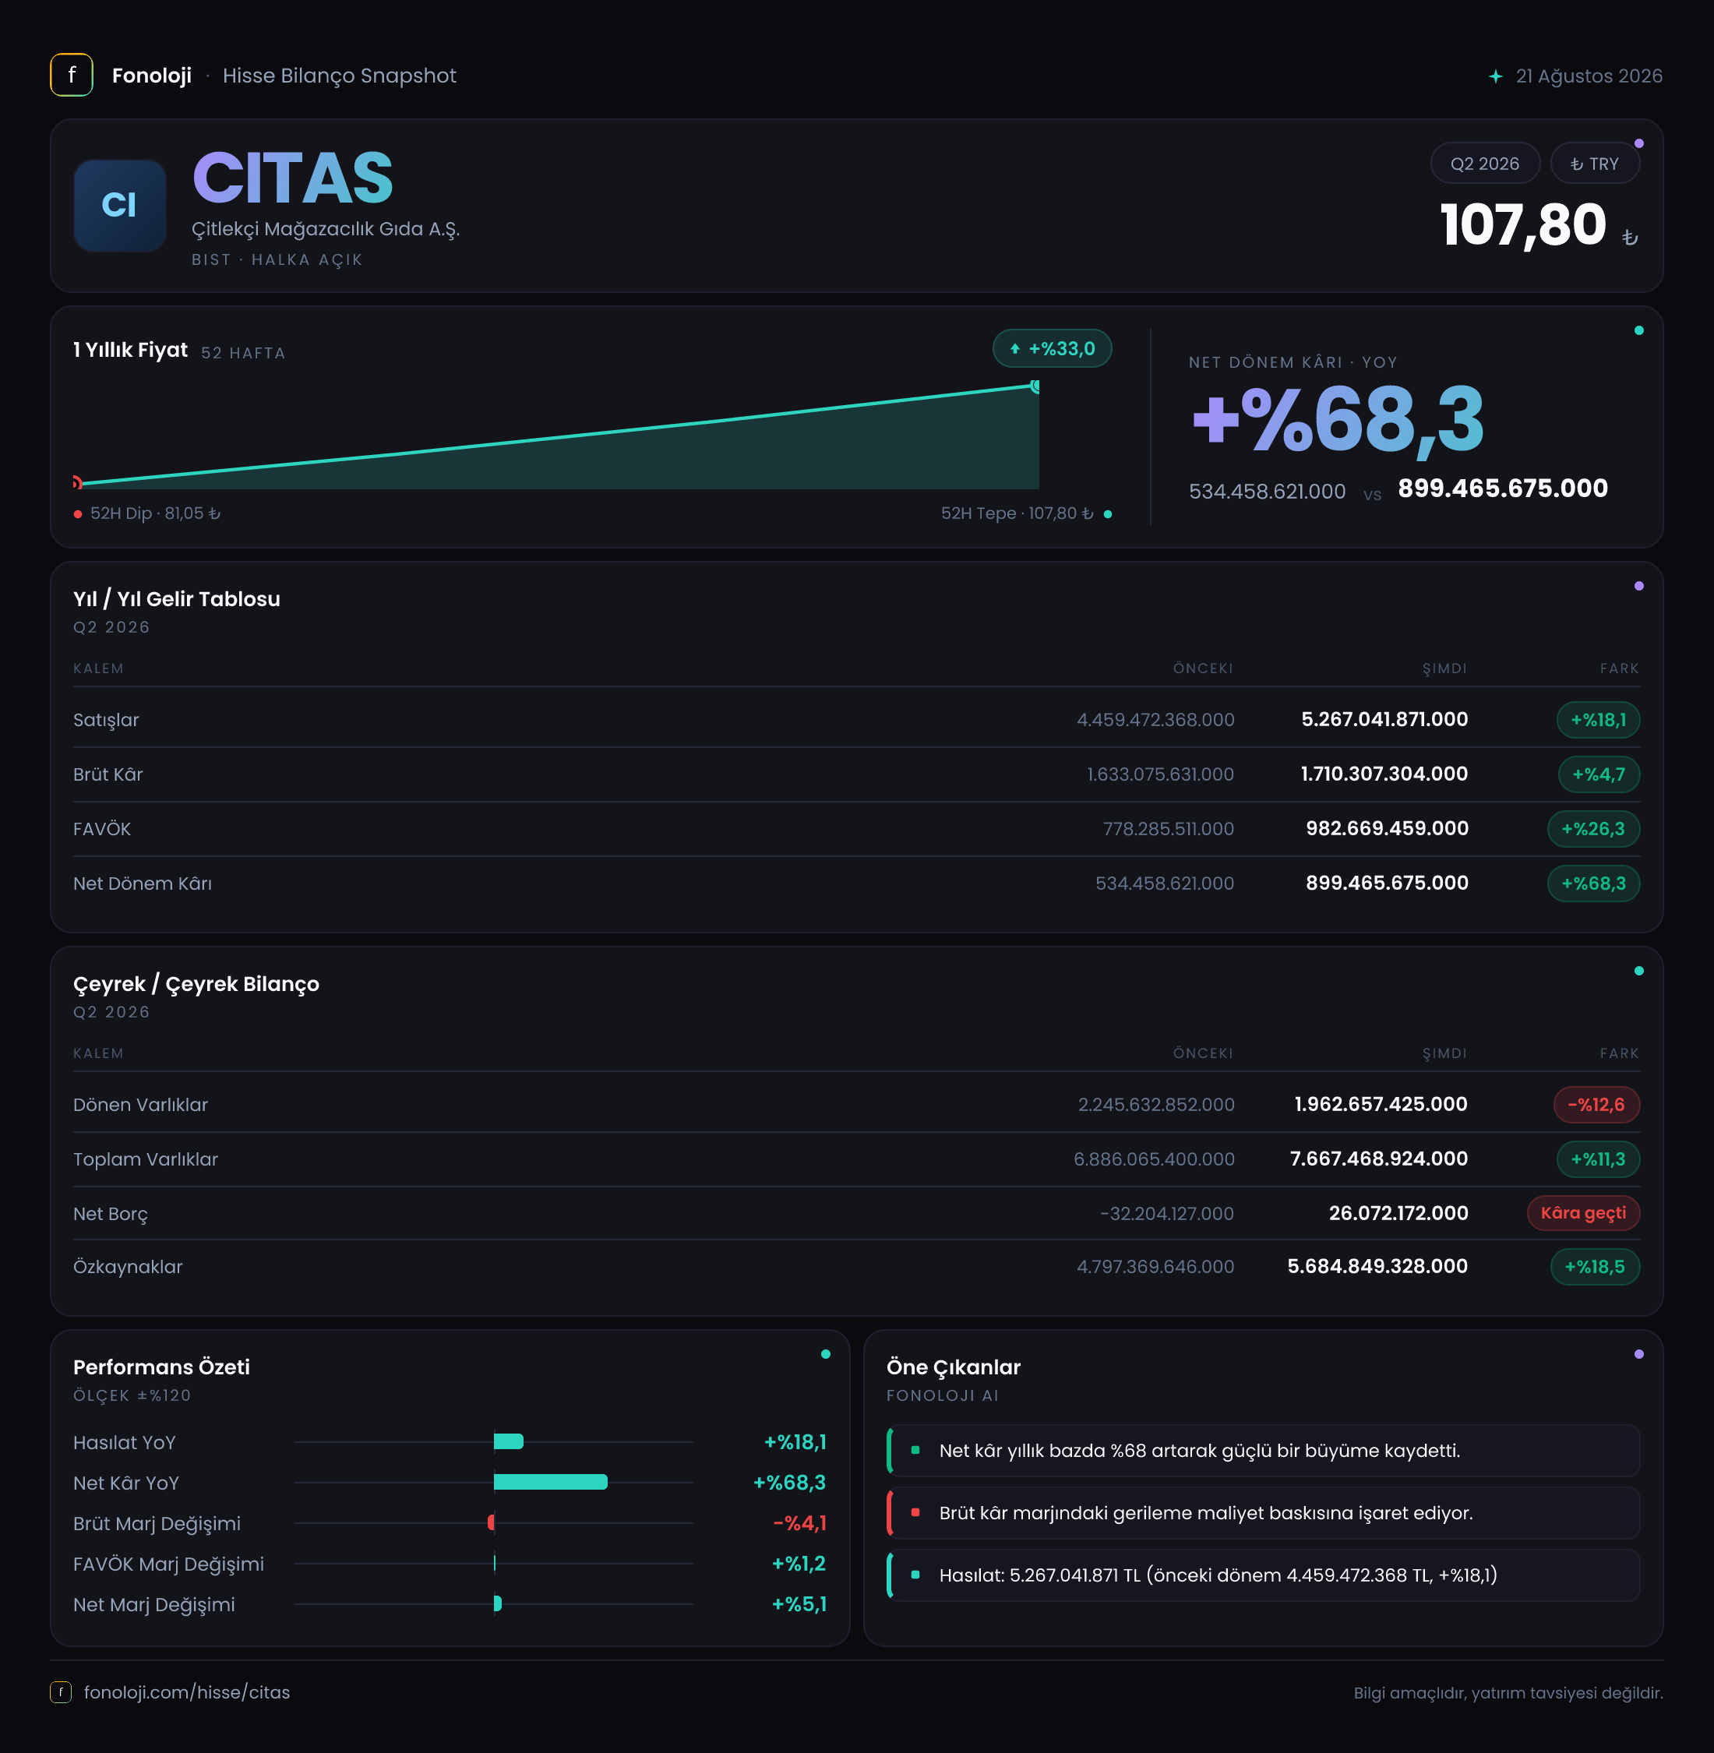Image resolution: width=1714 pixels, height=1753 pixels.
Task: Click the "Kâra geçti" badge for Net Borç
Action: (1583, 1213)
